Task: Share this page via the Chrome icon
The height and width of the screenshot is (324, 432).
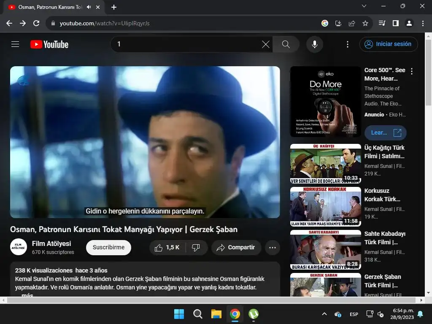Action: coord(351,24)
